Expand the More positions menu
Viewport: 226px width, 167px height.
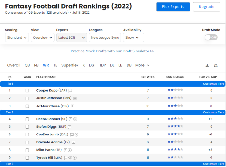(x=142, y=65)
